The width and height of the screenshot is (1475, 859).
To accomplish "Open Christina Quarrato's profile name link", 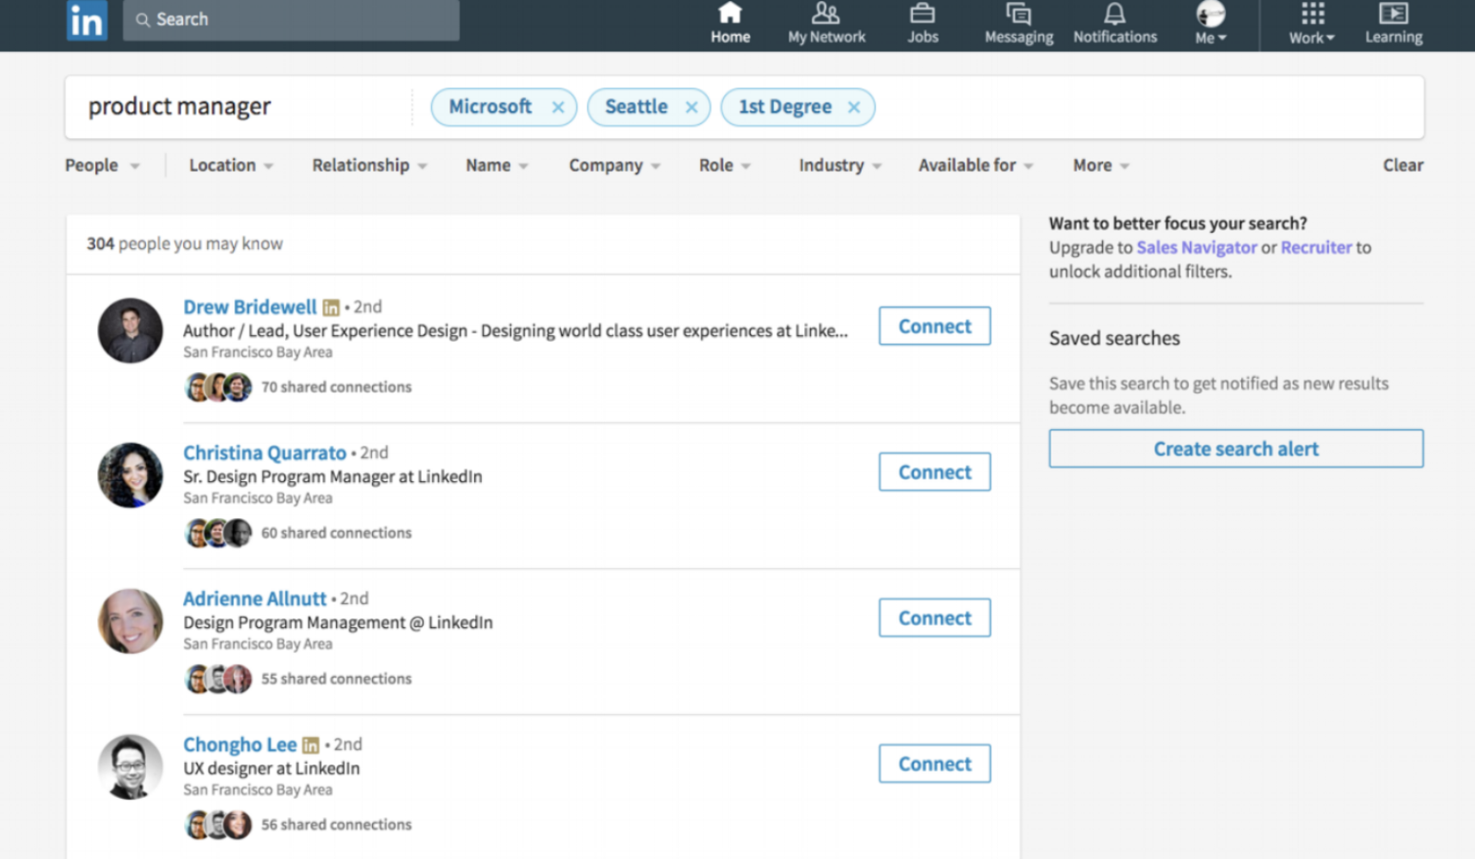I will click(265, 453).
